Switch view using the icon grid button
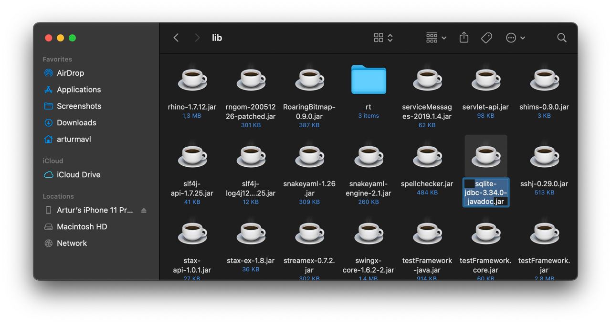 tap(383, 38)
